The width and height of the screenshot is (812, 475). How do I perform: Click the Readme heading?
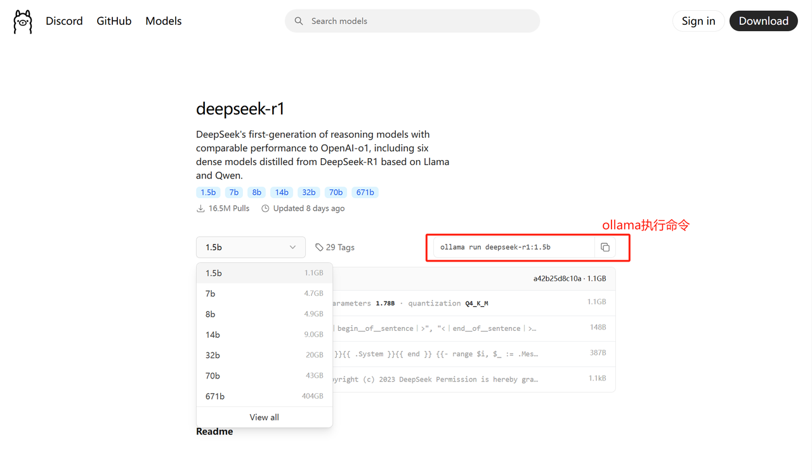(214, 431)
